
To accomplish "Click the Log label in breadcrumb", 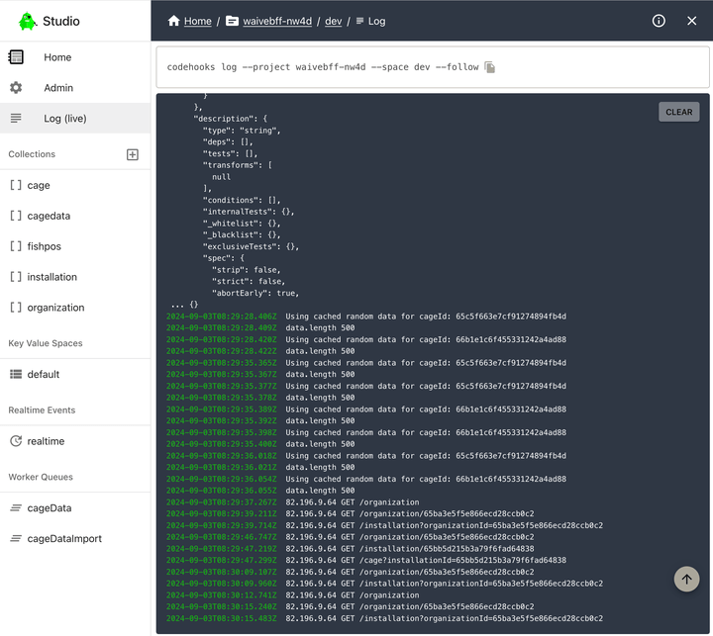I will pos(376,21).
